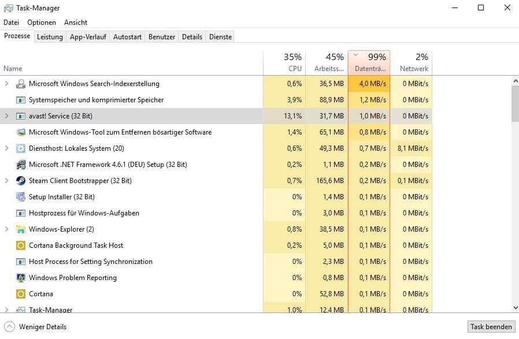
Task: Expand the Steam Client Bootstrapper row
Action: (6, 181)
